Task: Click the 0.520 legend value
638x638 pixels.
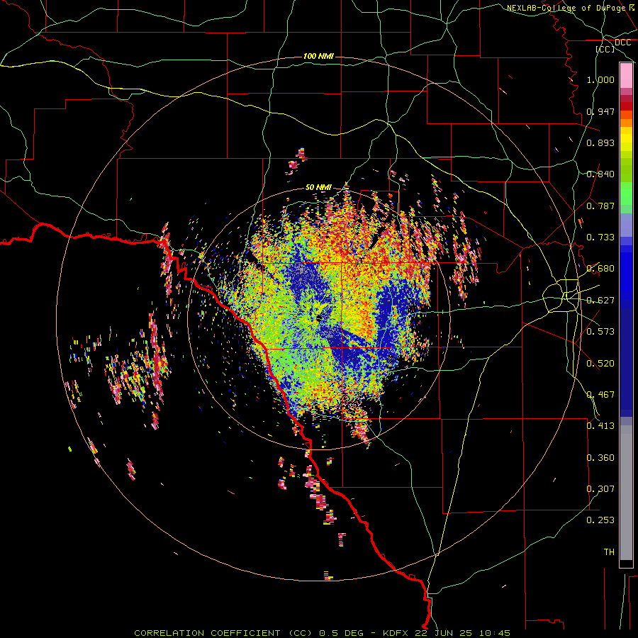Action: (x=600, y=363)
